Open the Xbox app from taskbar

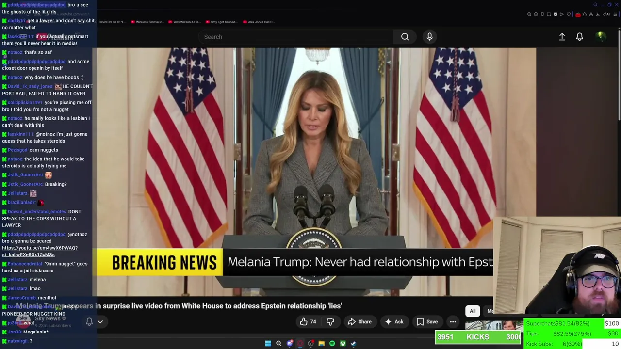click(343, 344)
